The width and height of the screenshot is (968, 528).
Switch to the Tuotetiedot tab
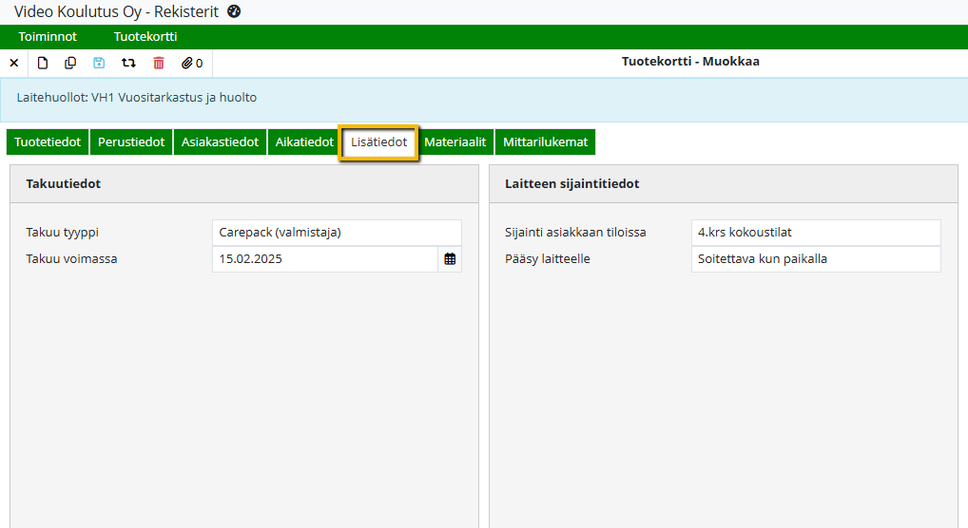tap(48, 141)
